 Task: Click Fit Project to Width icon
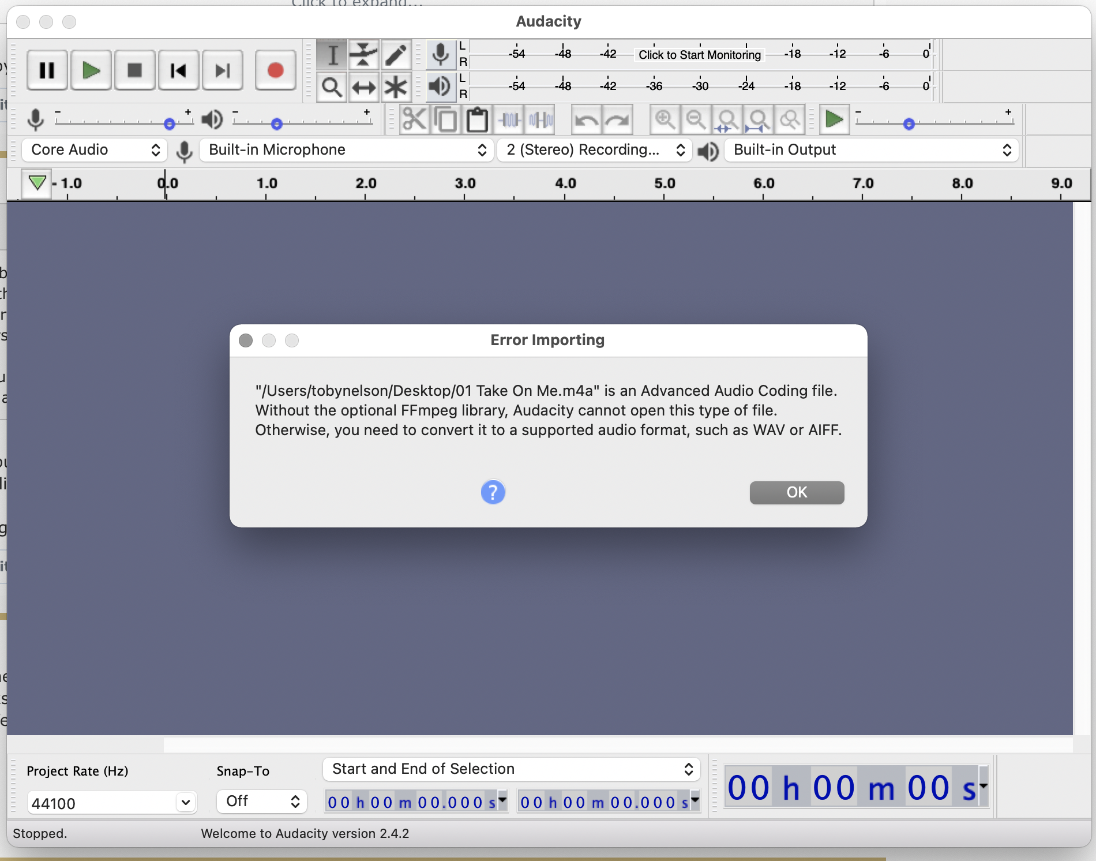(x=759, y=120)
